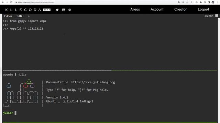Add a new terminal tab with plus
The height and width of the screenshot is (123, 220).
[29, 16]
